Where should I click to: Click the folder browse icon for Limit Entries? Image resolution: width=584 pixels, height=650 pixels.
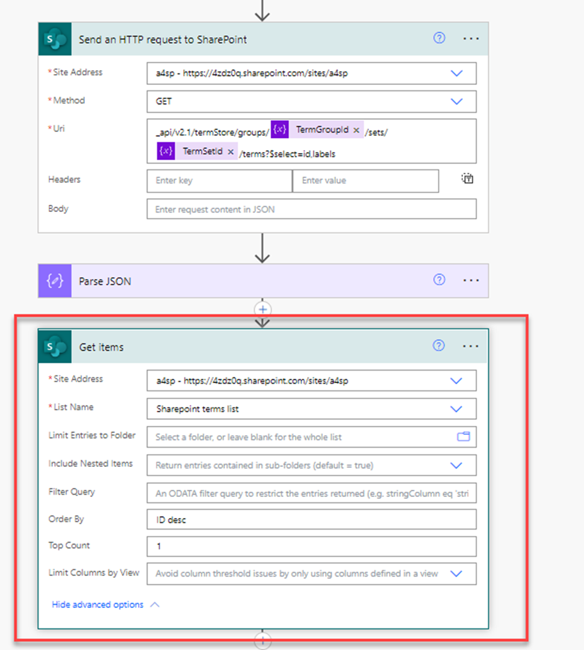pos(463,436)
